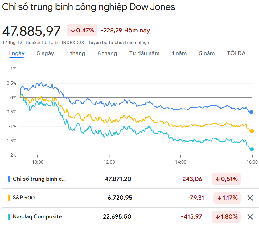Show the TỐI ĐA maximum range
The width and height of the screenshot is (259, 226).
(x=236, y=53)
